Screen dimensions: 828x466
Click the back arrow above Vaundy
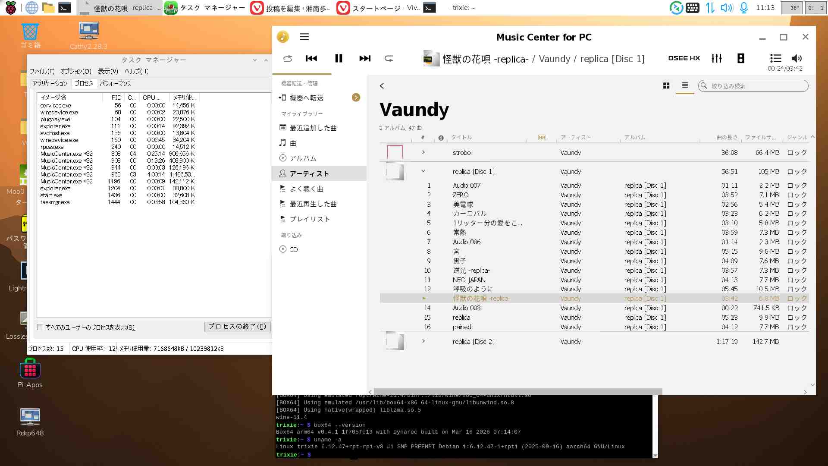click(x=382, y=86)
